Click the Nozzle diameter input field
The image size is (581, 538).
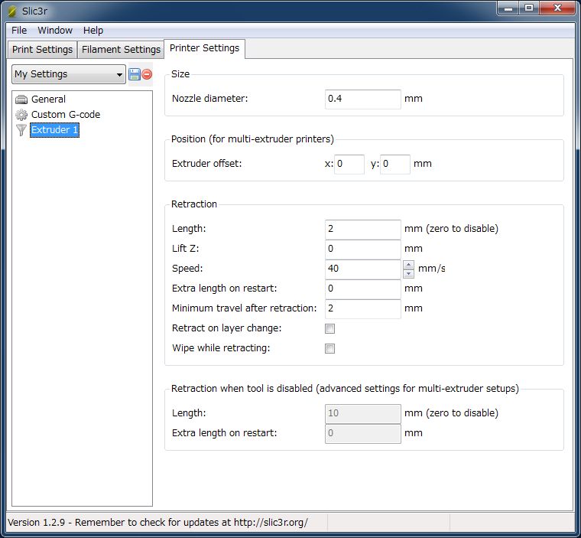(363, 99)
